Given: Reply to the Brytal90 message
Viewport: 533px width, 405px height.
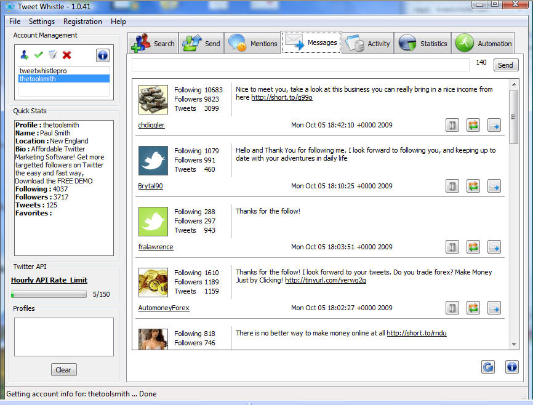Looking at the screenshot, I should [494, 186].
